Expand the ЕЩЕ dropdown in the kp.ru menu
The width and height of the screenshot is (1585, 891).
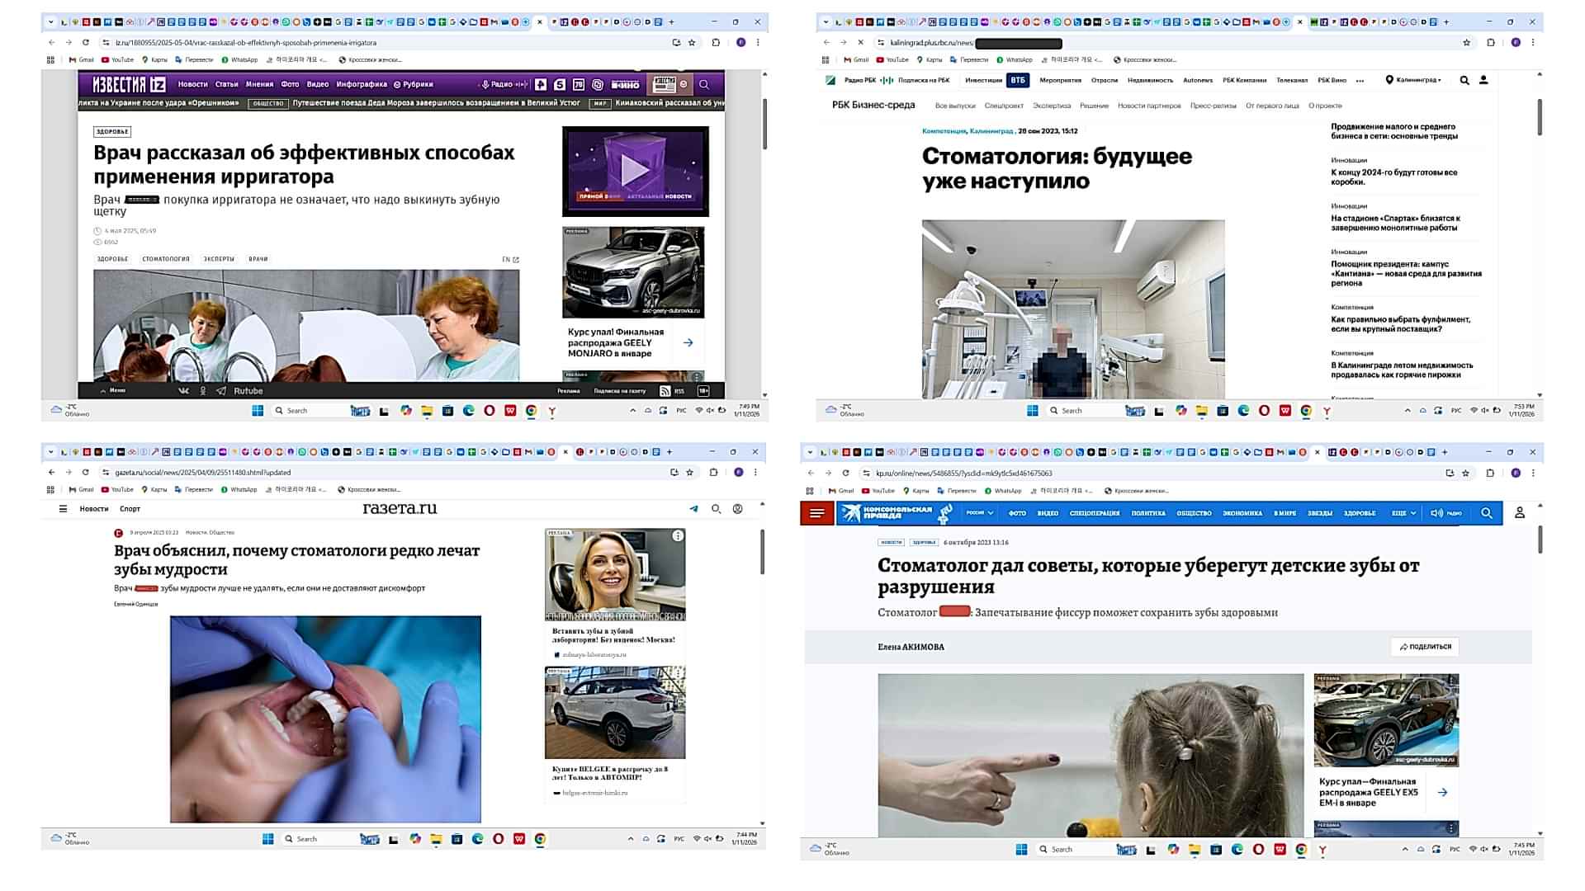pyautogui.click(x=1403, y=513)
